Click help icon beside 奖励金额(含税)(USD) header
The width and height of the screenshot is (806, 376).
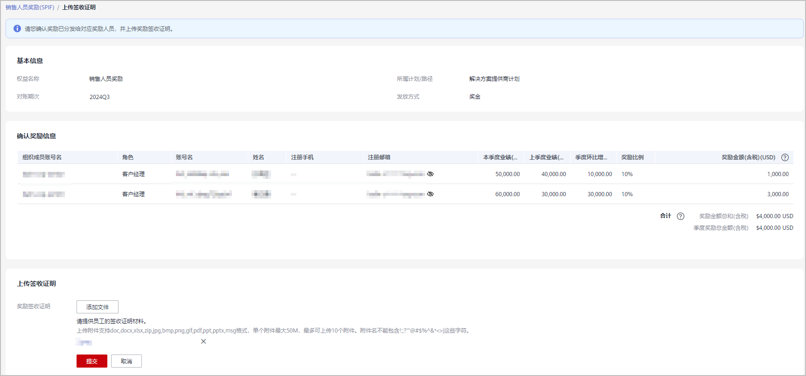[785, 157]
